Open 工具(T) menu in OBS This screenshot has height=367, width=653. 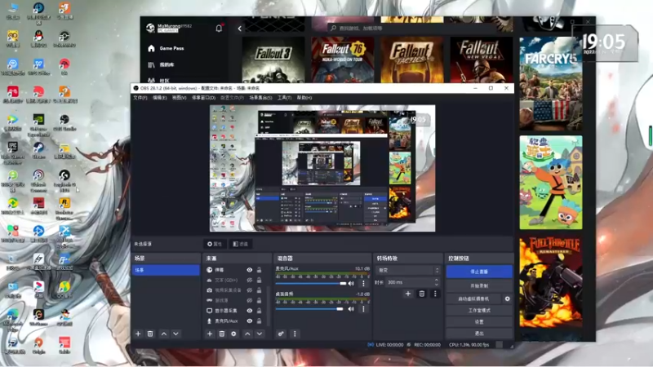284,98
